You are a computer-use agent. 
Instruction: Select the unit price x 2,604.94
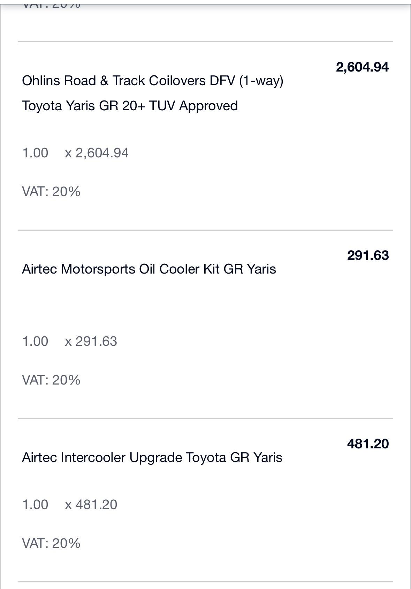[x=97, y=153]
